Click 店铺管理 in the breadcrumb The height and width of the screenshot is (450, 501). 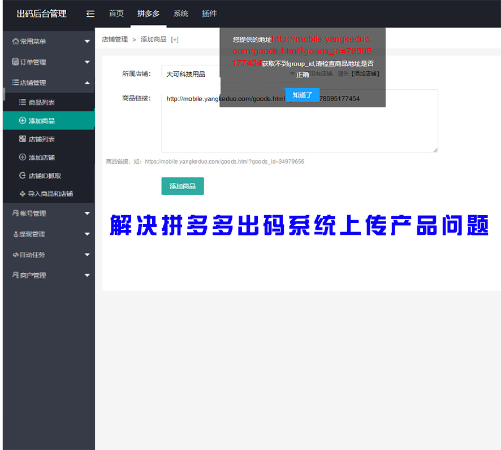(x=115, y=40)
